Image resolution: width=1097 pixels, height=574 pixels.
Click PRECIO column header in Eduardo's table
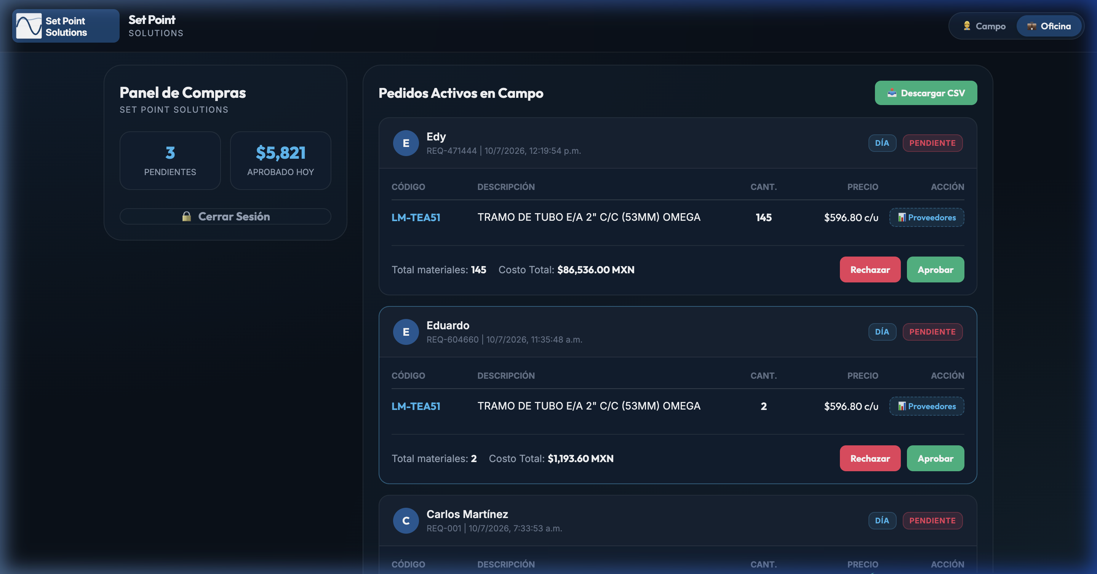tap(862, 376)
